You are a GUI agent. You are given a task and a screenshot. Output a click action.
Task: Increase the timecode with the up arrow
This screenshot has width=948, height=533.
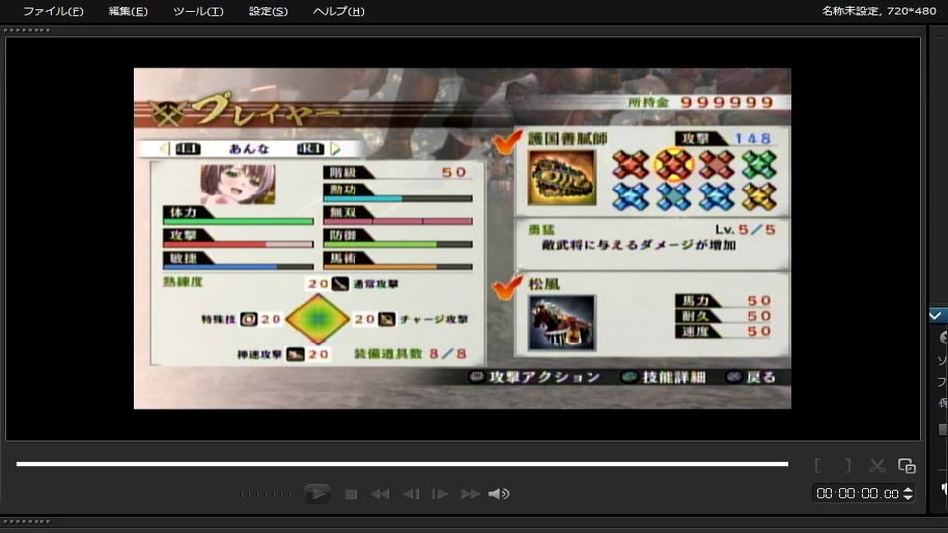908,490
